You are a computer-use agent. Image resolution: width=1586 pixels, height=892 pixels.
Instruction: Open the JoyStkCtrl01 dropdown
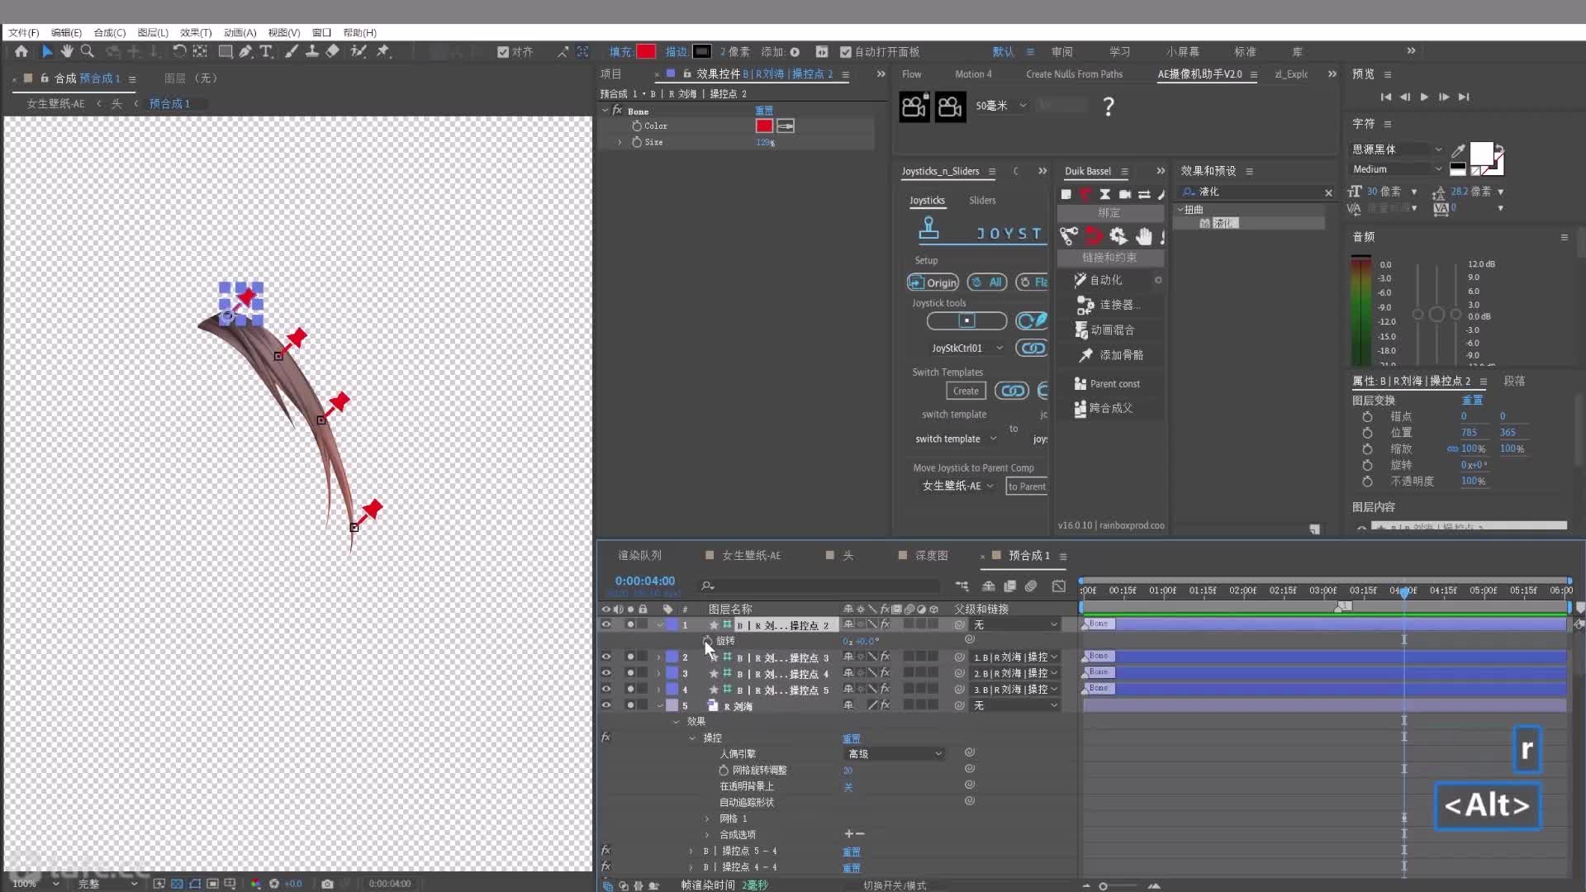tap(966, 348)
